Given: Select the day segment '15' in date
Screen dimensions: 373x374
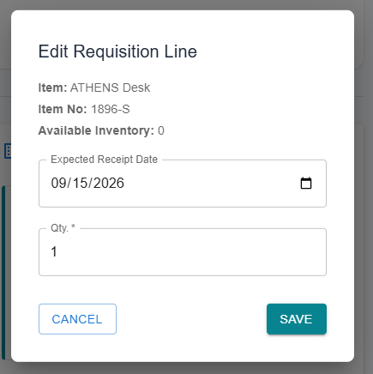Looking at the screenshot, I should (x=81, y=183).
